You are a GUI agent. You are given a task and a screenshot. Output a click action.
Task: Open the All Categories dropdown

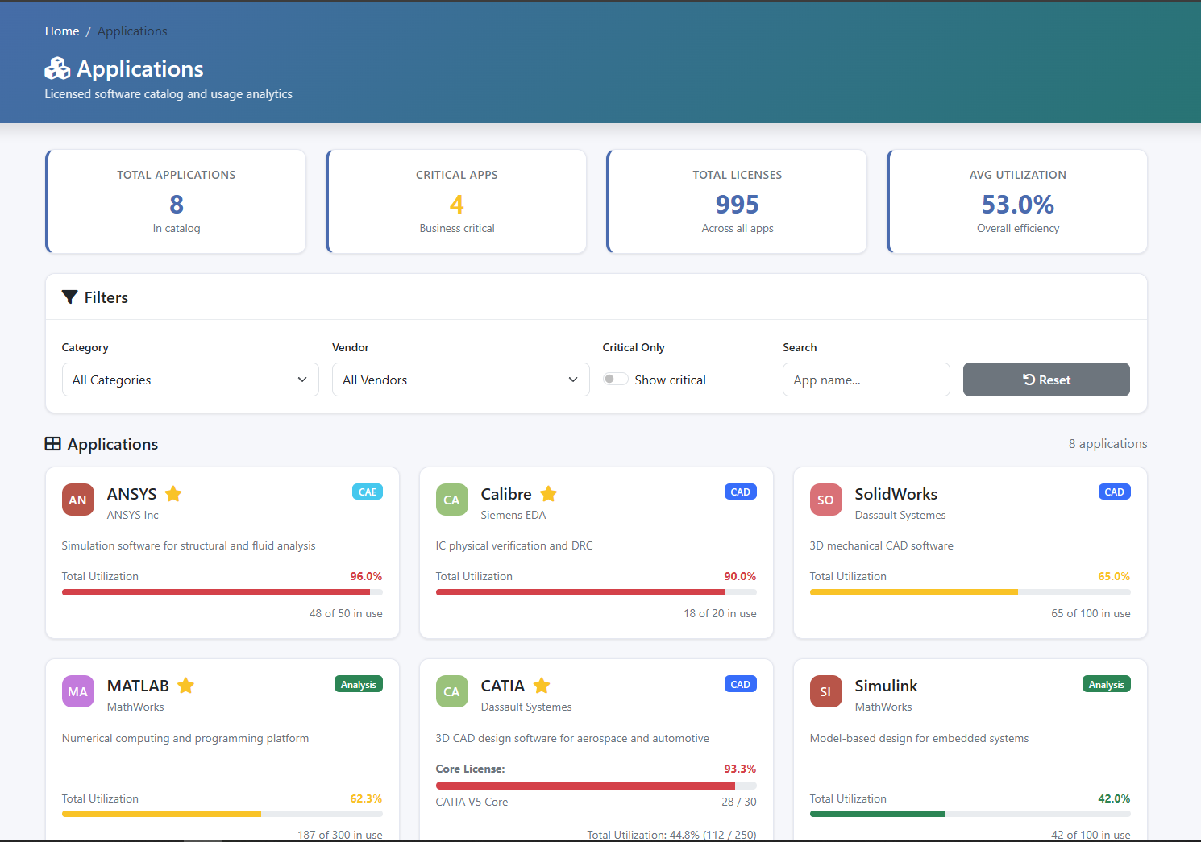(189, 380)
